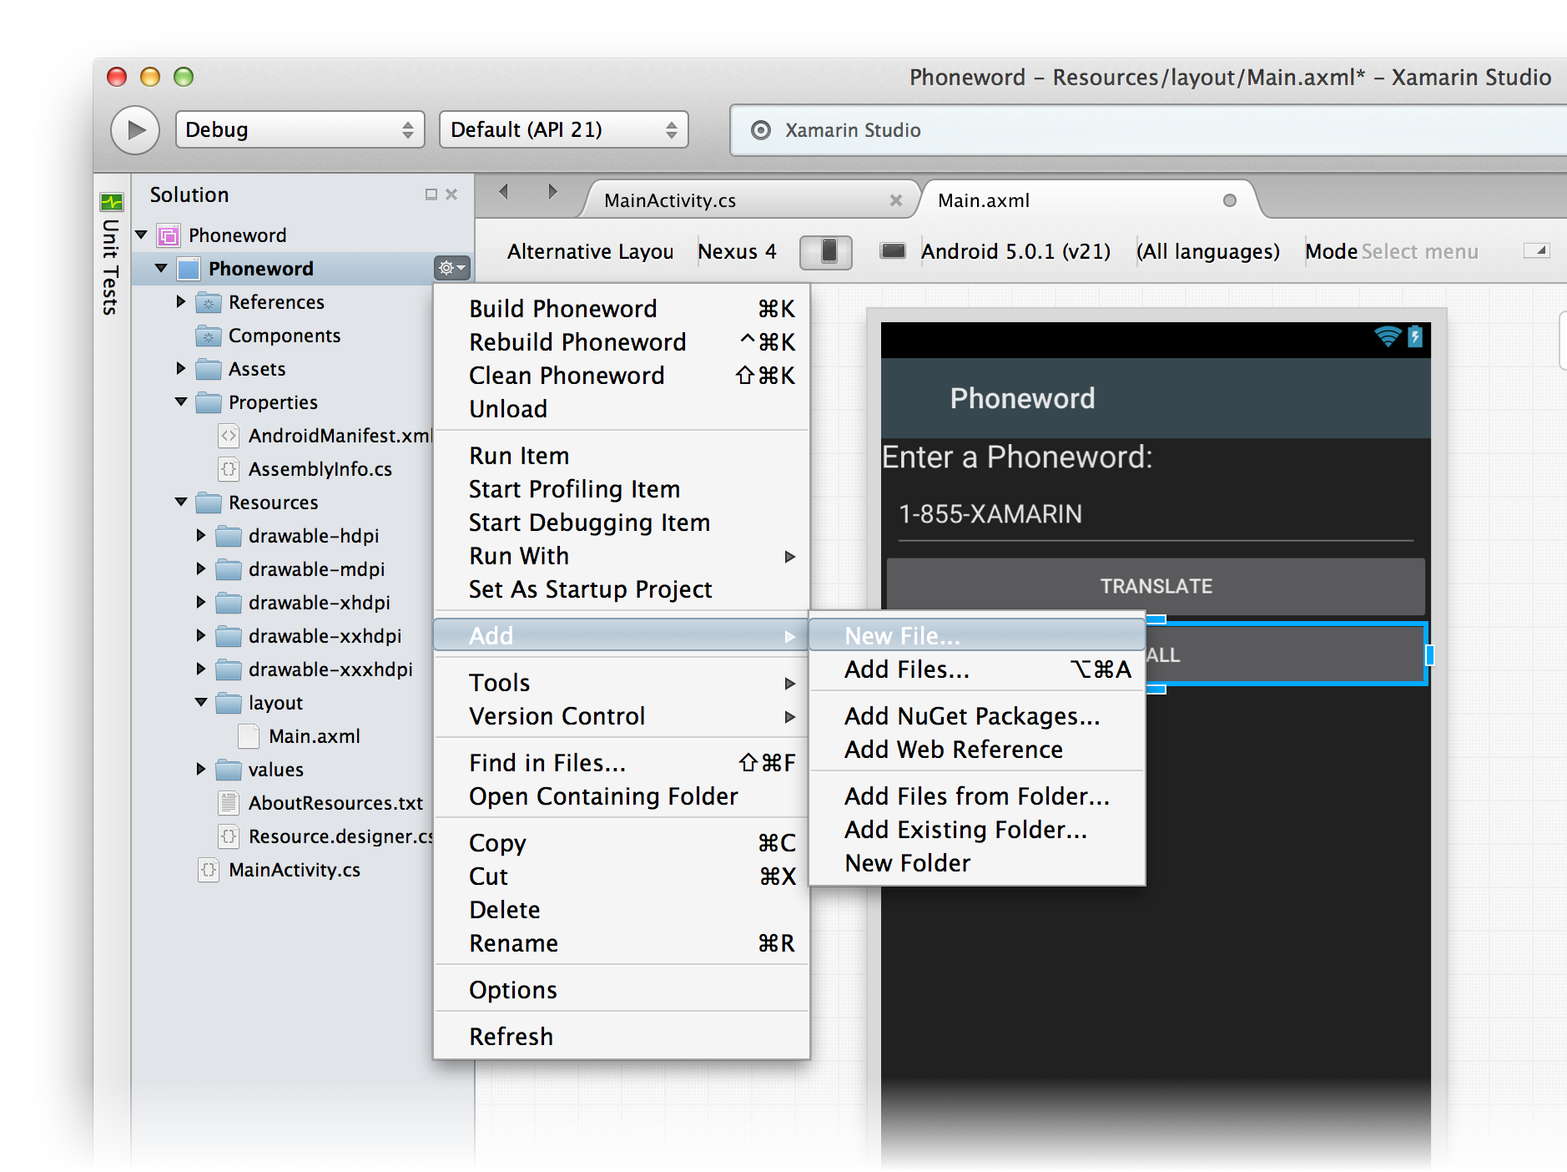Screen dimensions: 1567x1172
Task: Navigate back with left arrow icon
Action: (x=503, y=192)
